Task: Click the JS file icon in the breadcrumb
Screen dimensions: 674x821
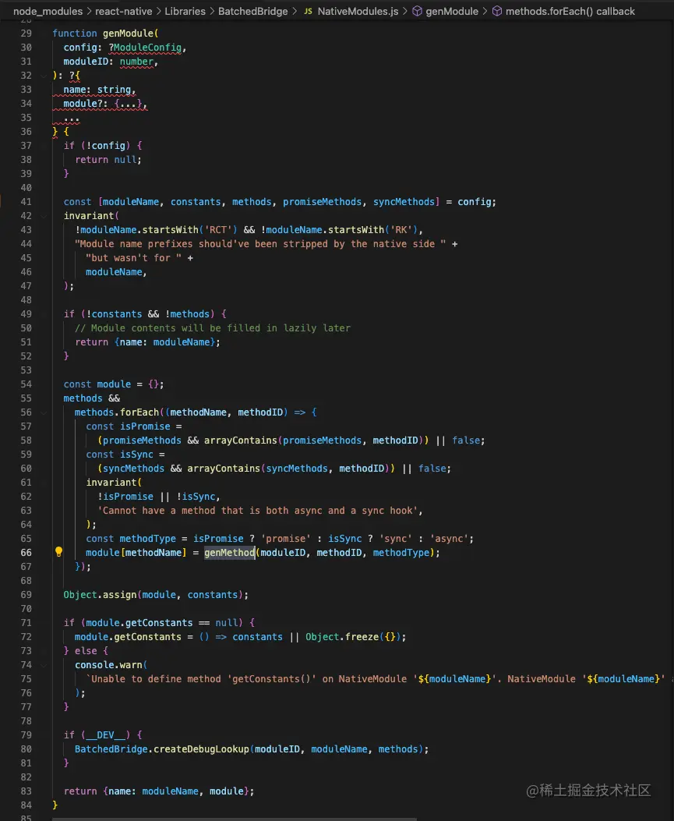Action: 309,11
